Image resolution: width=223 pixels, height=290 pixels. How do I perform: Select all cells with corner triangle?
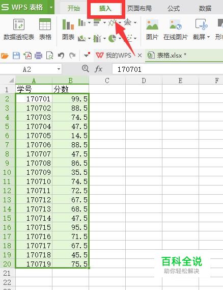point(11,80)
